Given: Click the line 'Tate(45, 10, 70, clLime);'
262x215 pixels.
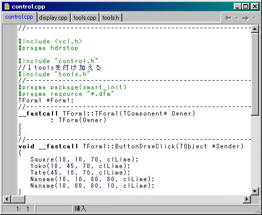Looking at the screenshot, I should click(80, 173).
